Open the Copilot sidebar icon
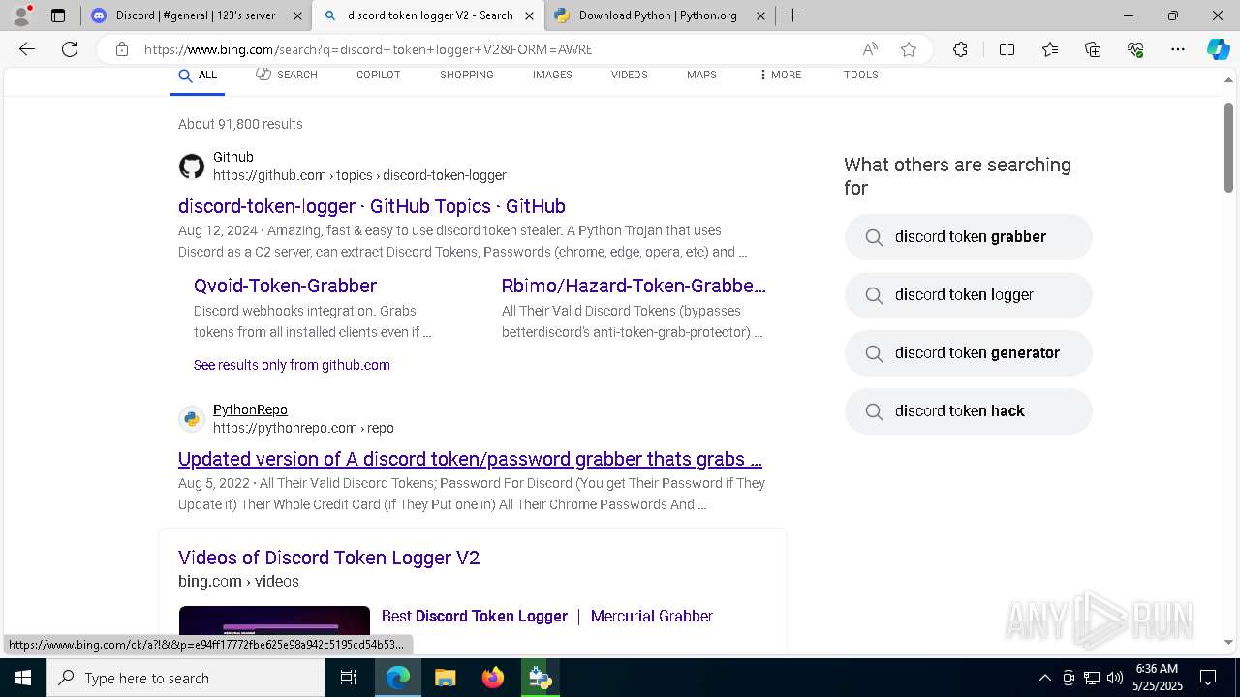 1218,49
